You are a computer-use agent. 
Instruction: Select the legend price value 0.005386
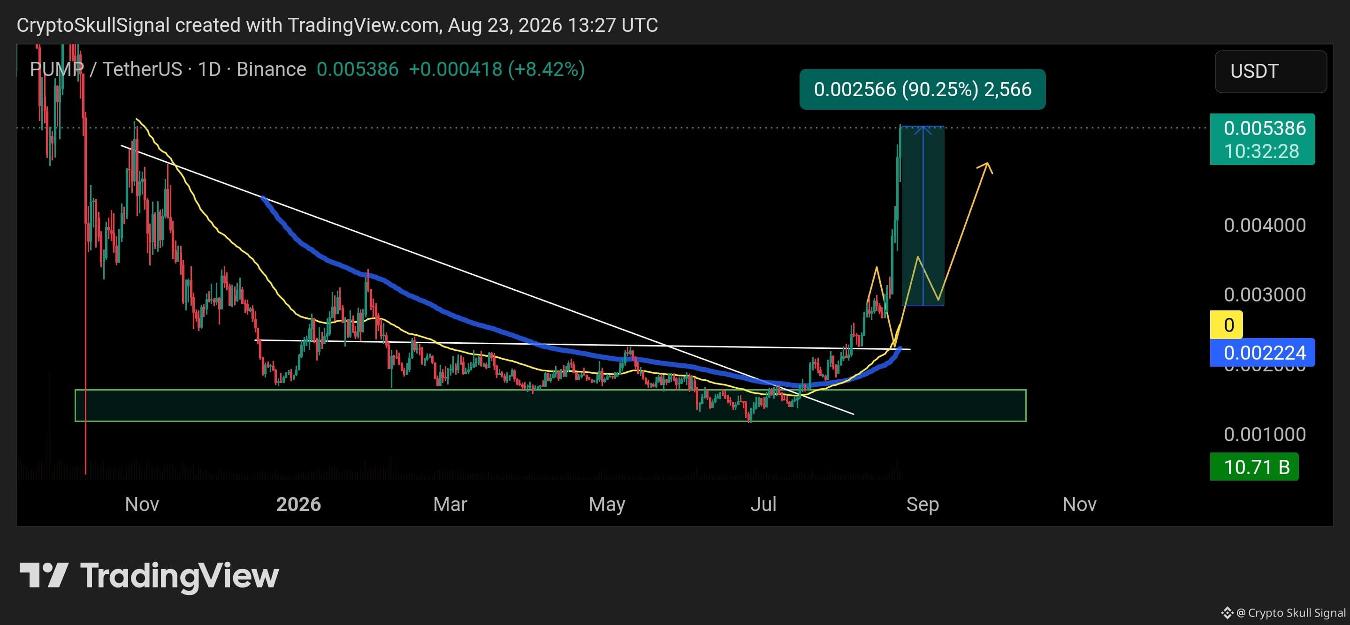click(358, 69)
